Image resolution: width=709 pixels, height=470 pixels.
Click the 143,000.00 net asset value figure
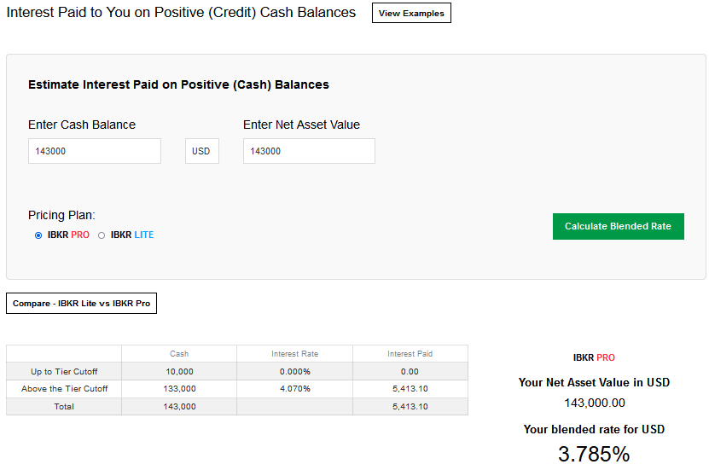595,403
